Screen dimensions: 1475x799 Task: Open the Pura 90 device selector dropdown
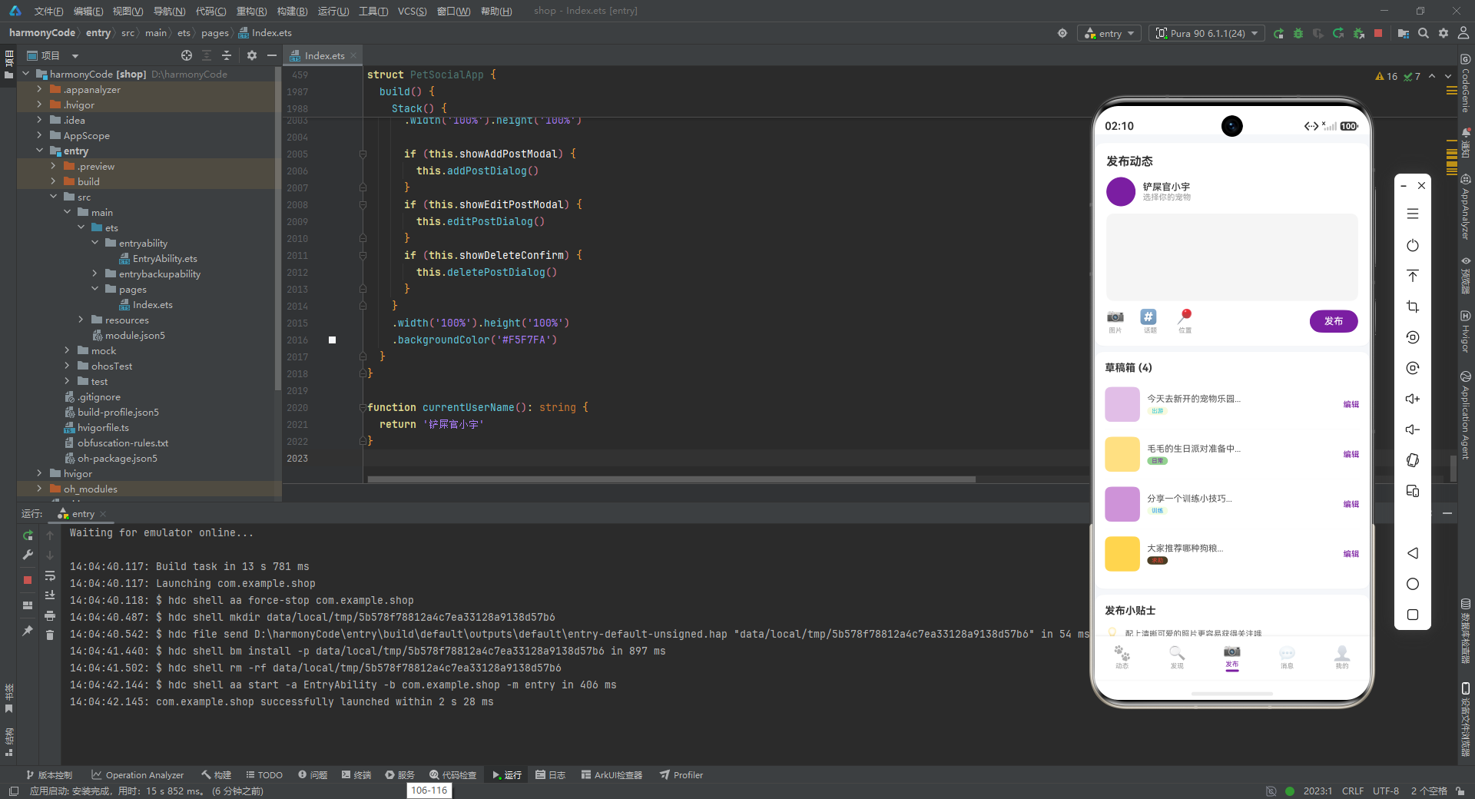(1207, 34)
